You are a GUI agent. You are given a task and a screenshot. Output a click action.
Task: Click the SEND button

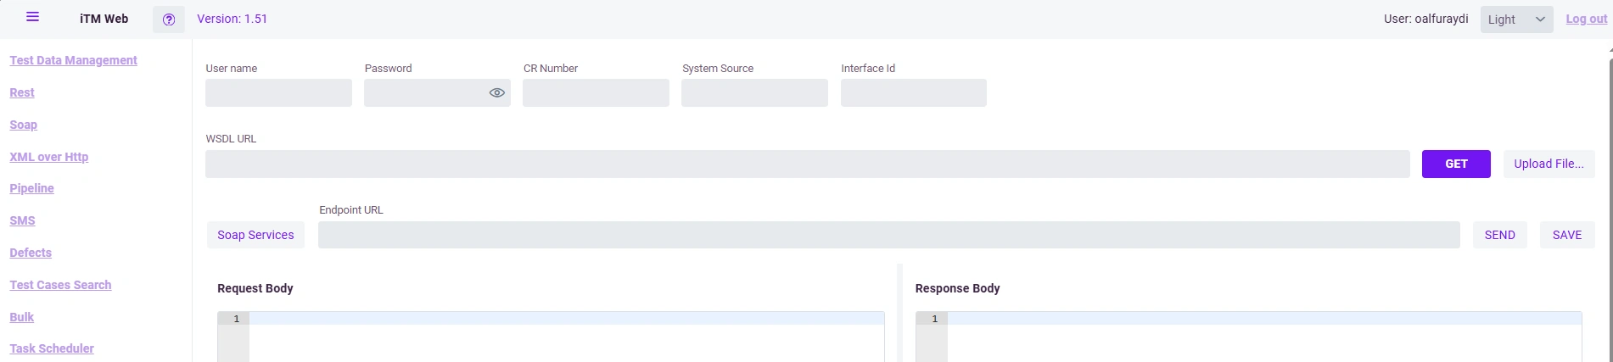pyautogui.click(x=1499, y=236)
